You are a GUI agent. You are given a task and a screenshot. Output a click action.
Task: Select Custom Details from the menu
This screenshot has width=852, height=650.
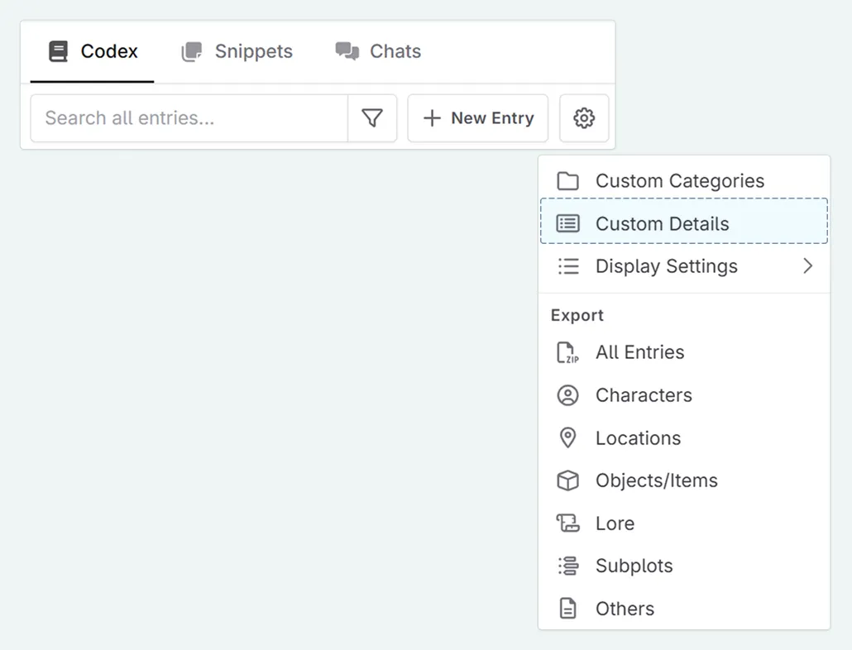(662, 224)
